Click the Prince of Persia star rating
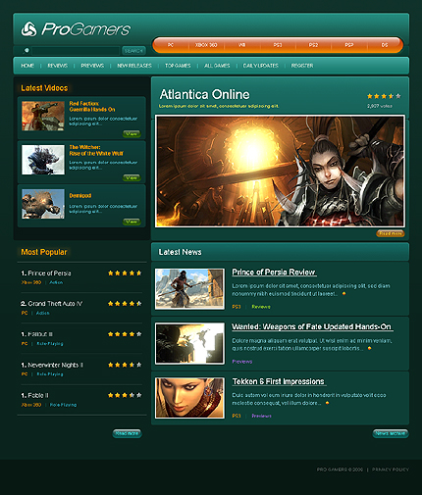422x495 pixels. [x=125, y=273]
